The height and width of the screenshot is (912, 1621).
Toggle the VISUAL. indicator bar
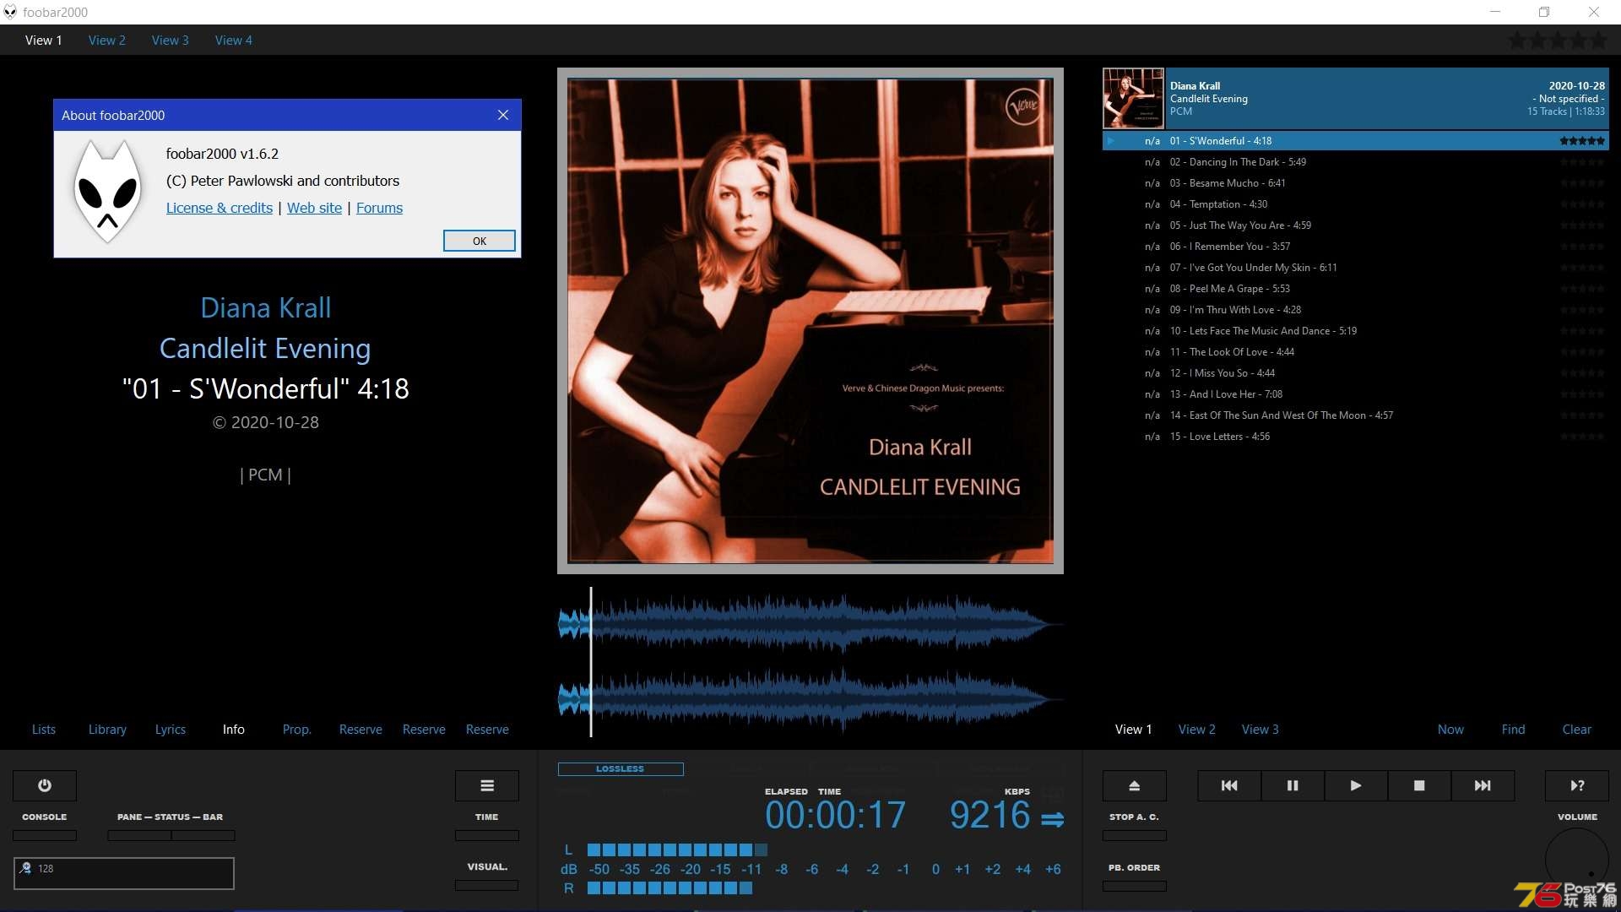click(487, 885)
